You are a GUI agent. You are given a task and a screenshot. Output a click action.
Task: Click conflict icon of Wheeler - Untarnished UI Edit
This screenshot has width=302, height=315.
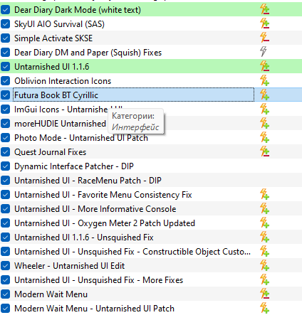pyautogui.click(x=264, y=265)
